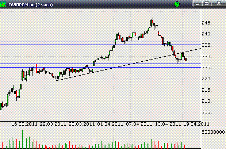Click the 230 price axis label
Viewport: 226px width, 149px height.
(x=207, y=57)
